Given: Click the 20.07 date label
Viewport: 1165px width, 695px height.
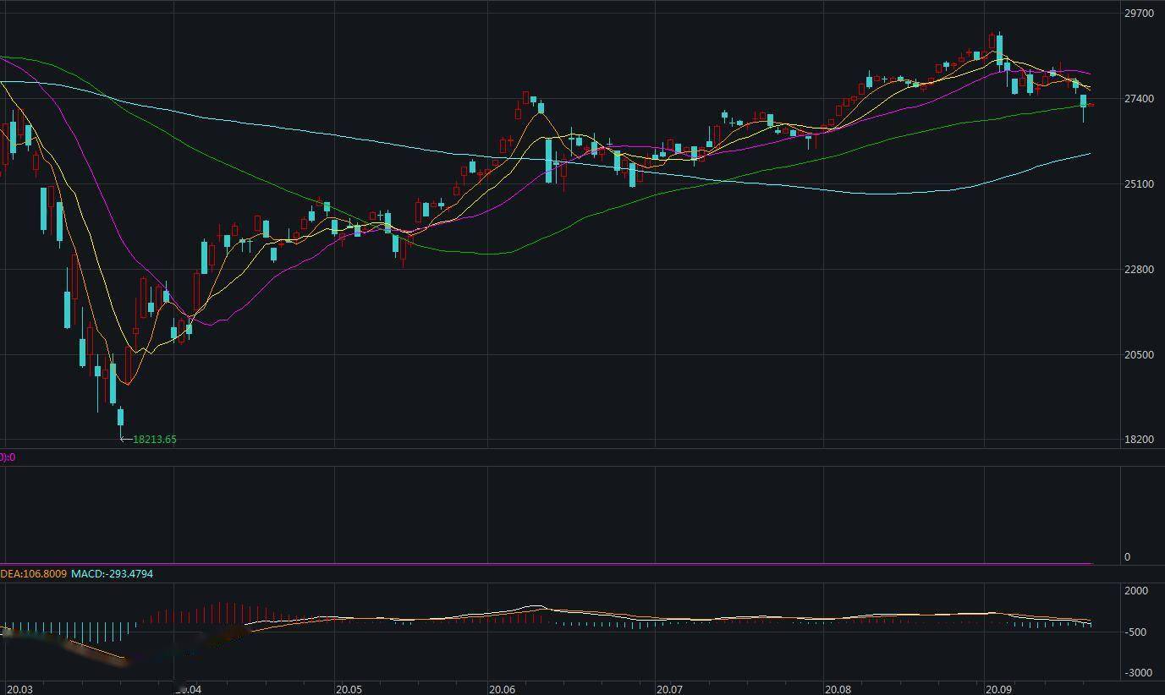Looking at the screenshot, I should [x=669, y=689].
